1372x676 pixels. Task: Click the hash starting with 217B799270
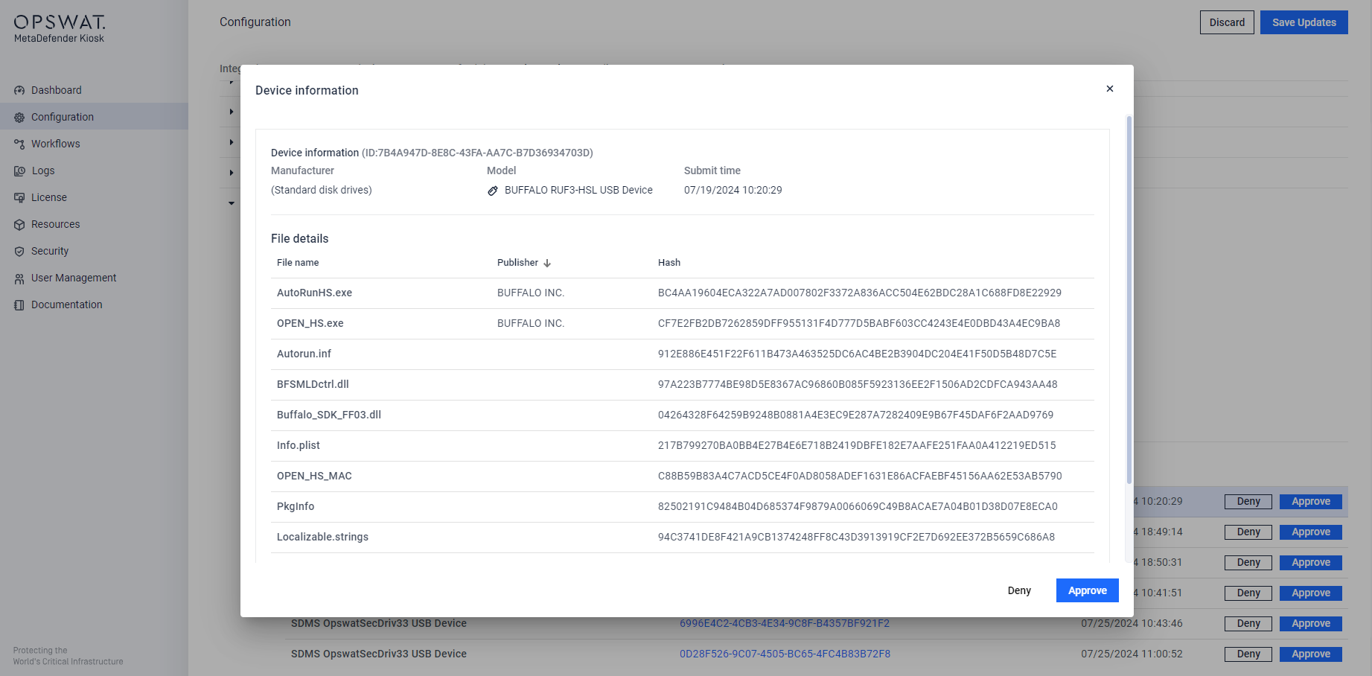point(857,445)
